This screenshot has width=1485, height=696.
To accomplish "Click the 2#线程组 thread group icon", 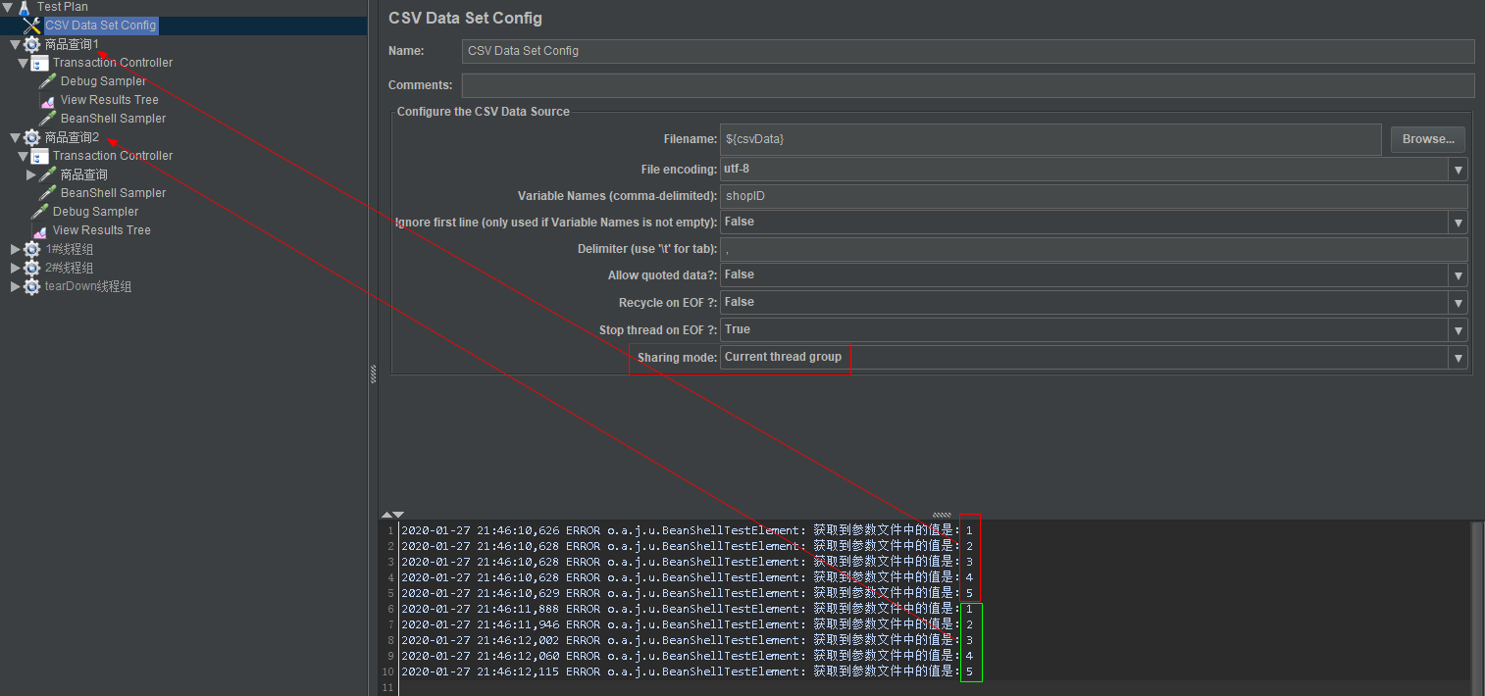I will tap(30, 267).
